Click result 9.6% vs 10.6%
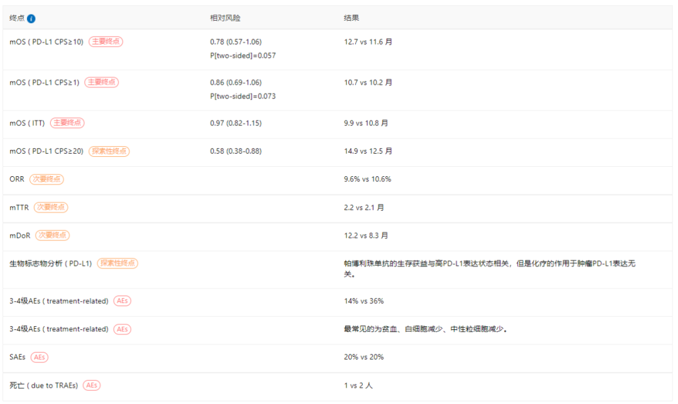 coord(367,179)
